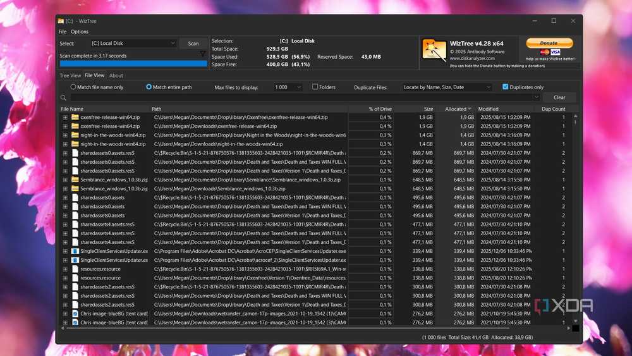Select path C:\Users\Megan\Downloads\Semblance_windows_1.0.3b.zip

(220, 188)
